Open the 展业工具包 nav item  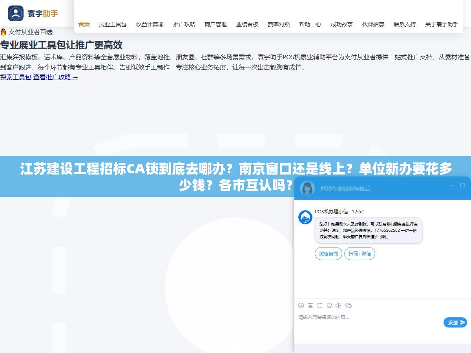click(x=113, y=24)
